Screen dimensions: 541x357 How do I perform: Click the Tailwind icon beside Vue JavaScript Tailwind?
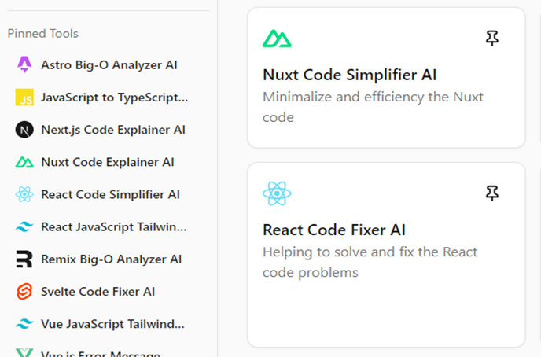pos(24,324)
